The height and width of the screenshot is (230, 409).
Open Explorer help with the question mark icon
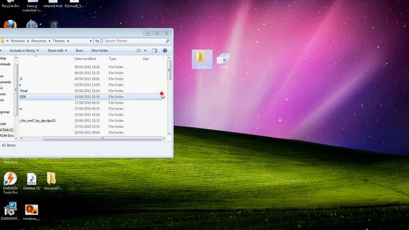pos(165,50)
